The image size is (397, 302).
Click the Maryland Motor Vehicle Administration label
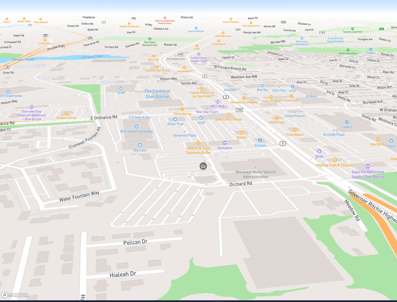tap(255, 174)
